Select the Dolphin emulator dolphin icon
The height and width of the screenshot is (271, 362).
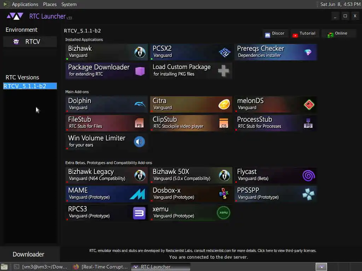click(140, 104)
